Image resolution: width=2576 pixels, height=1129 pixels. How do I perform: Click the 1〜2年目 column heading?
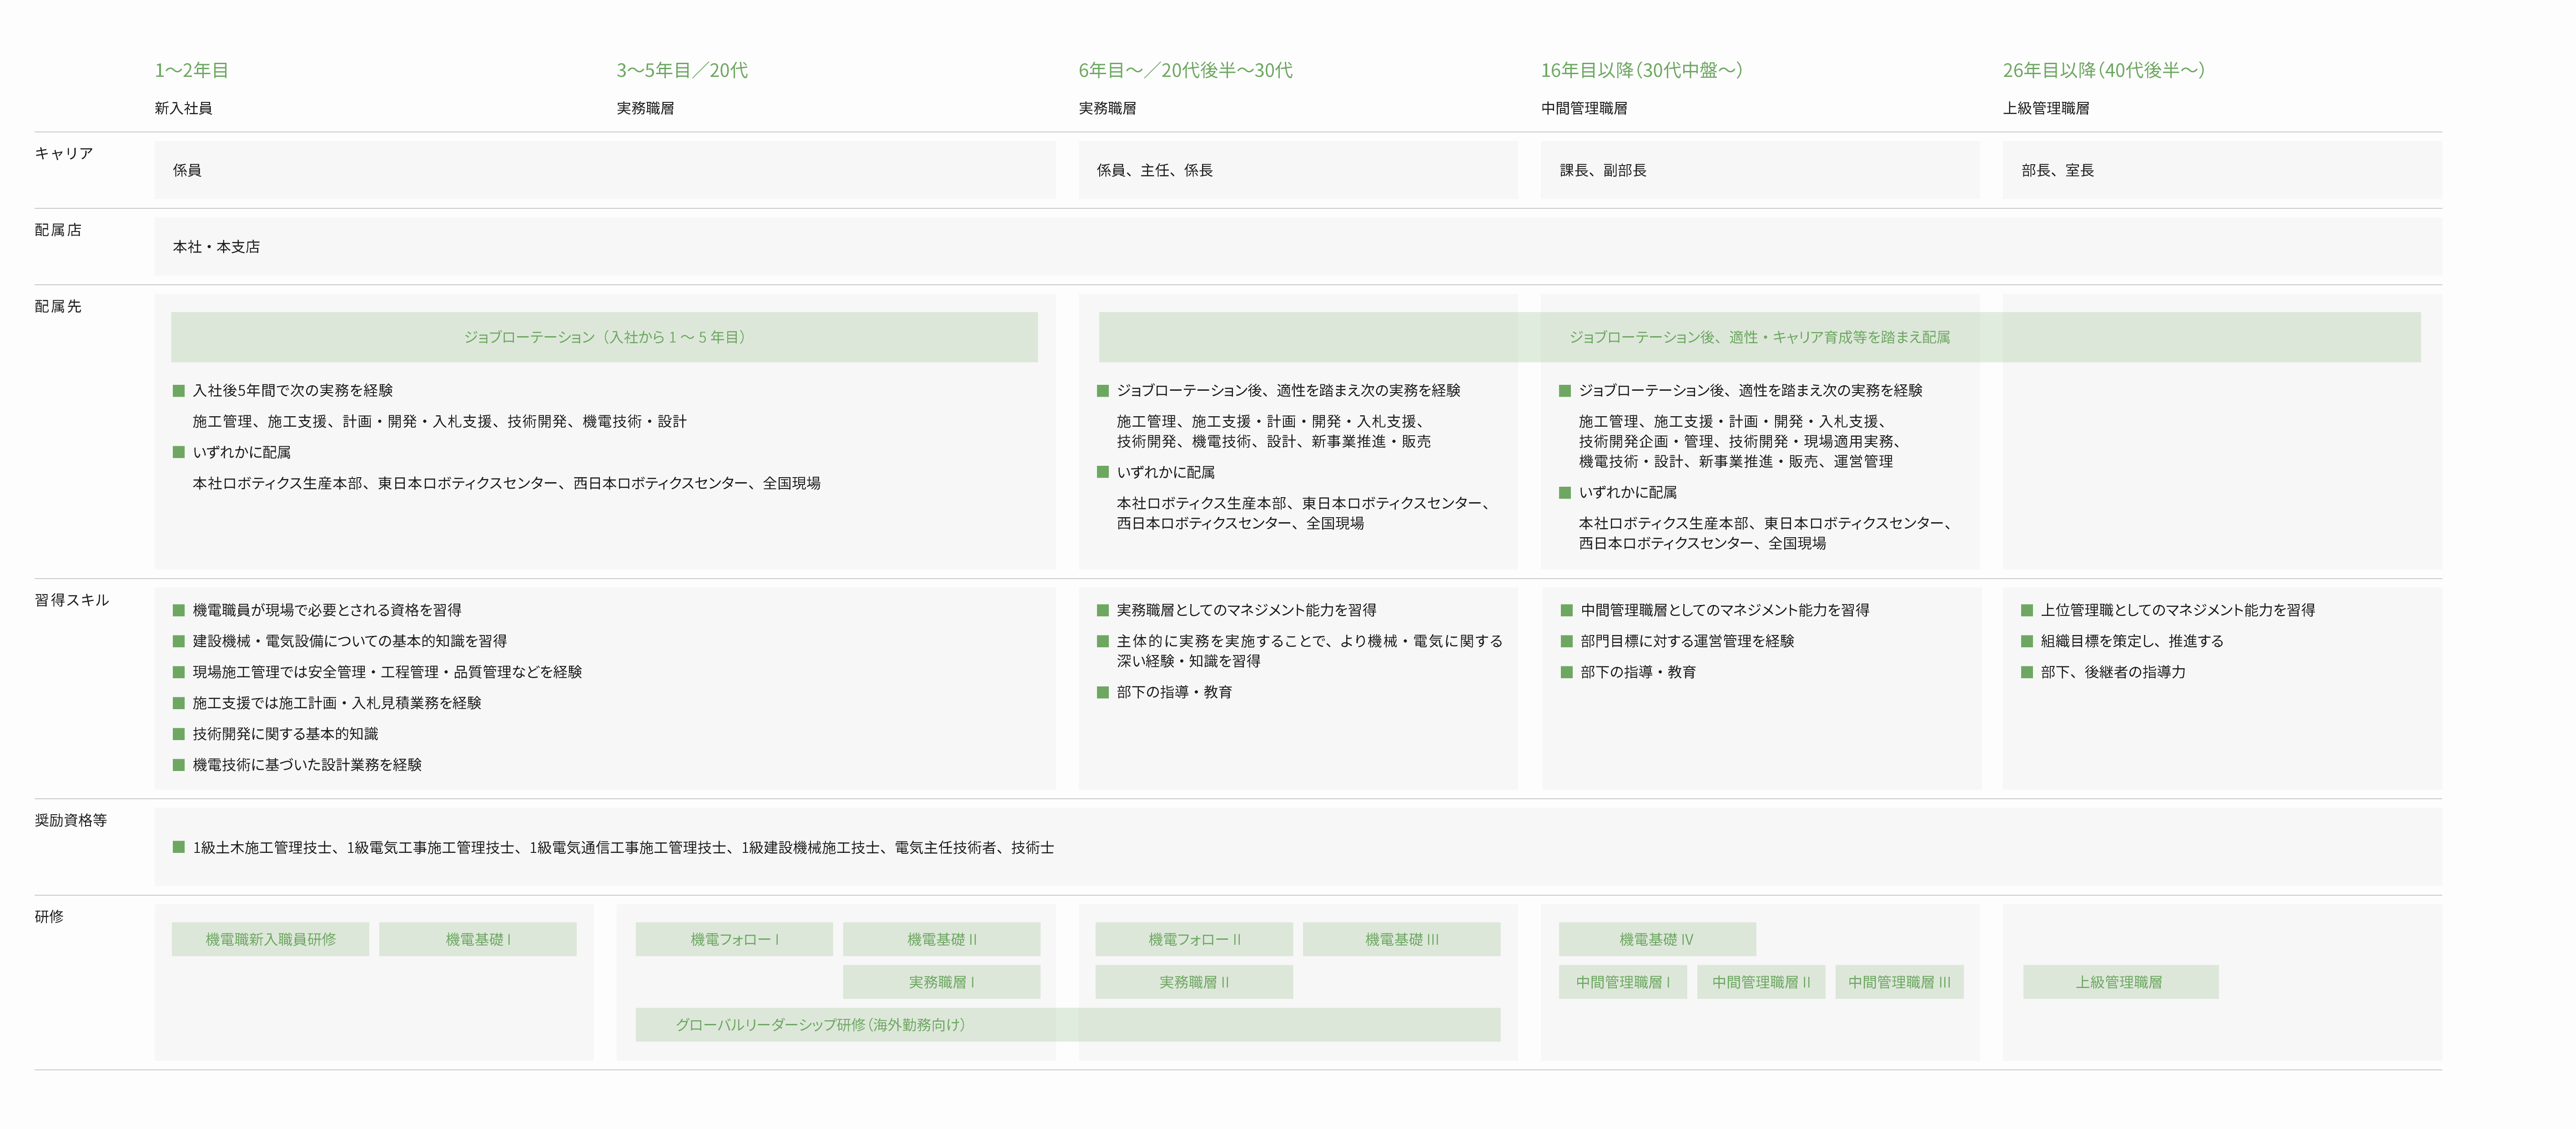(191, 70)
